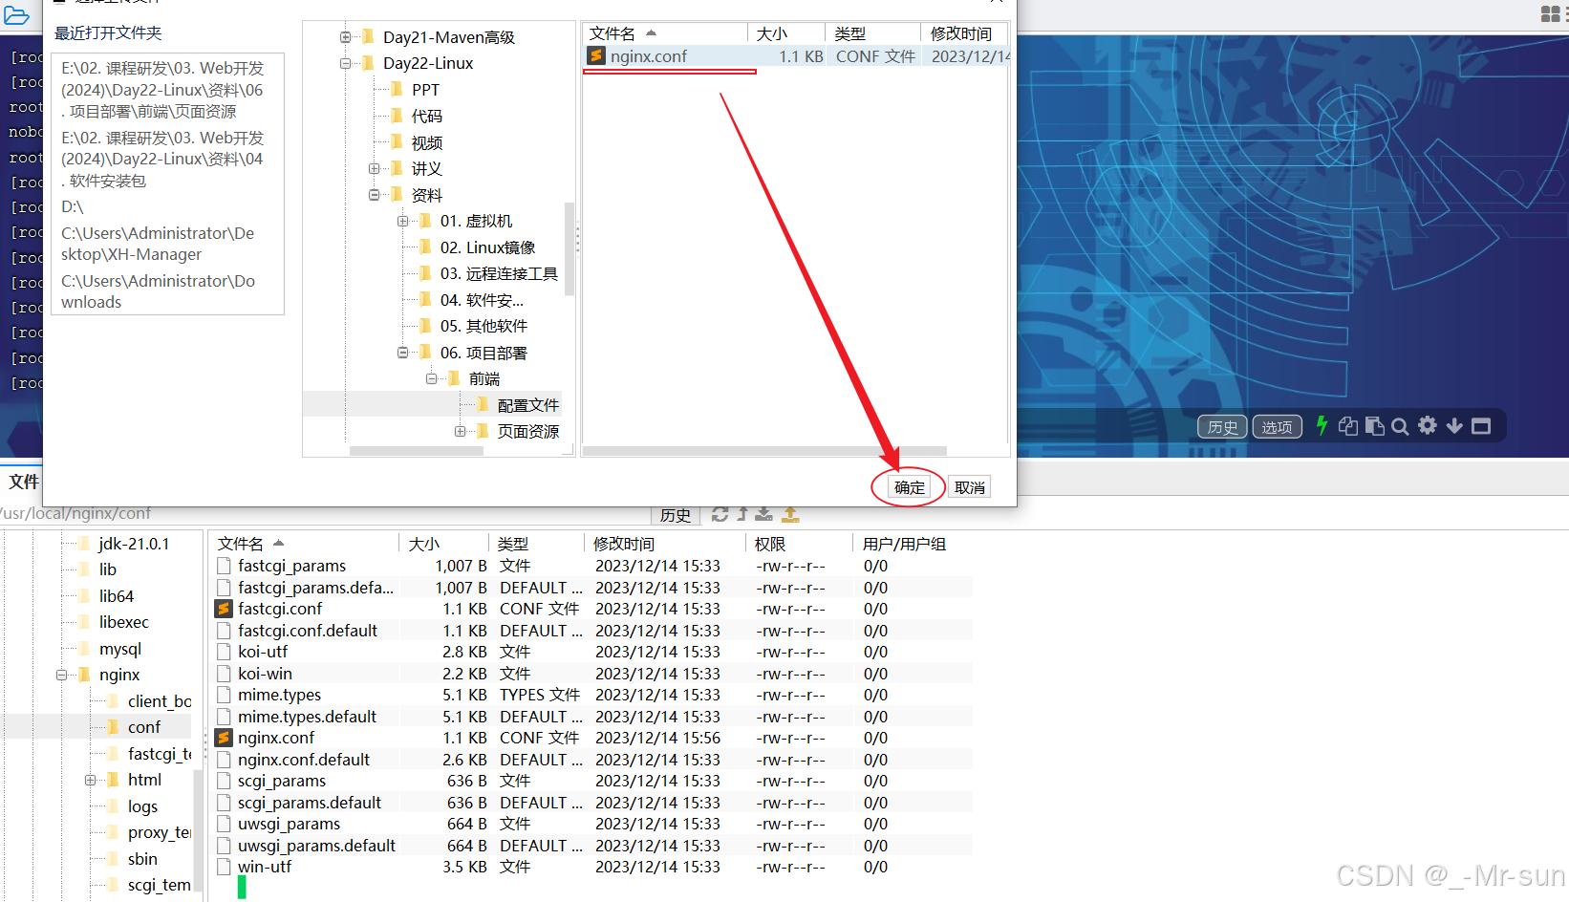Collapse the 前端 folder node
This screenshot has width=1569, height=902.
(431, 379)
